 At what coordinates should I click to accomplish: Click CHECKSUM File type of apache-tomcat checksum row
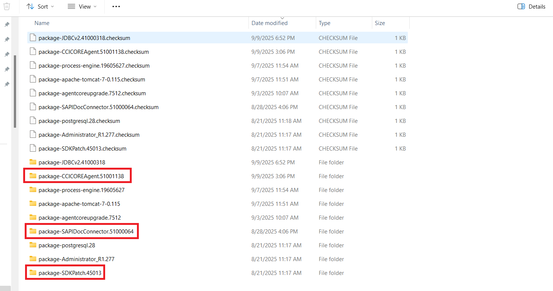(x=338, y=80)
